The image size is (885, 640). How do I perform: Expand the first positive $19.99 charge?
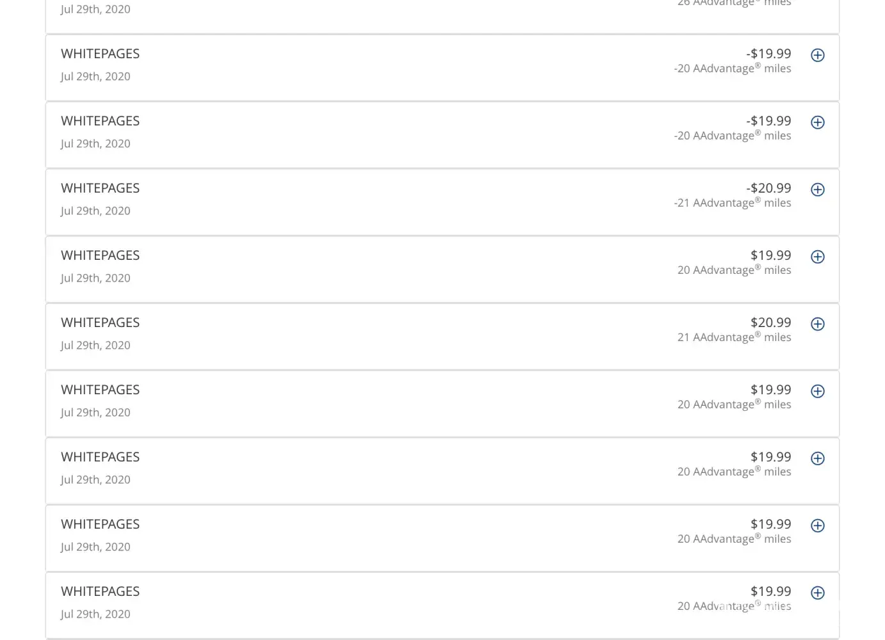pyautogui.click(x=818, y=257)
